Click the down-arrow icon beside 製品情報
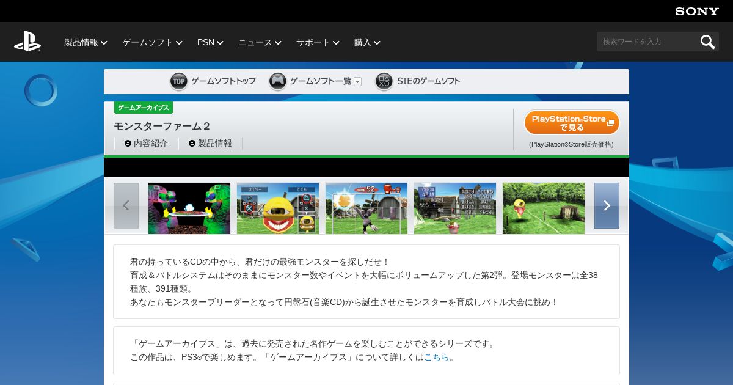Image resolution: width=733 pixels, height=385 pixels. click(192, 144)
